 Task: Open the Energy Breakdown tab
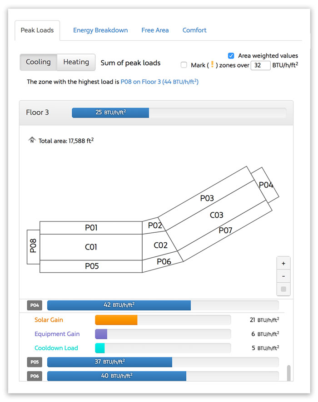coord(100,30)
